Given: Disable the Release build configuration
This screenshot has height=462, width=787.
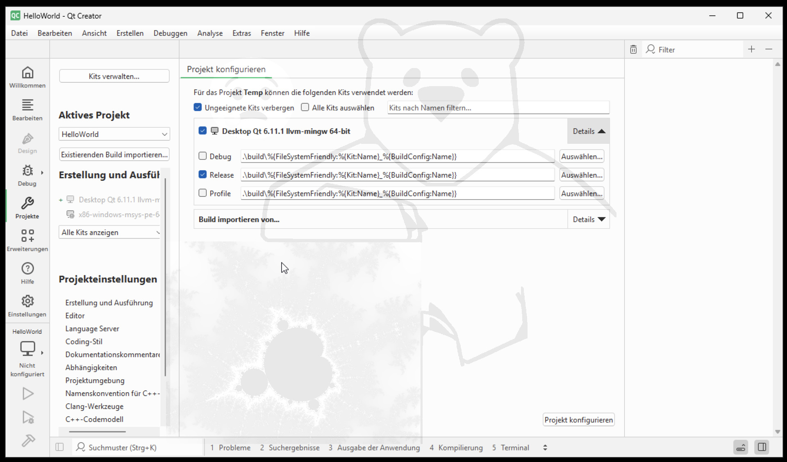Looking at the screenshot, I should click(x=202, y=175).
